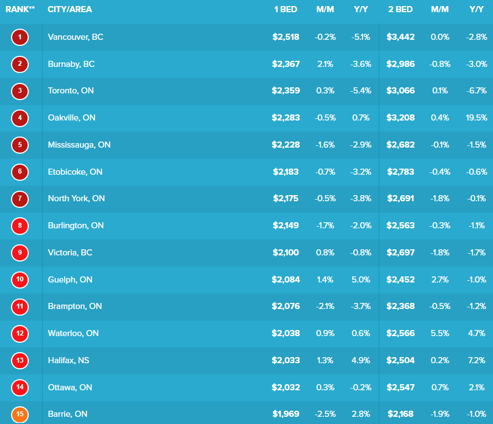The width and height of the screenshot is (493, 424).
Task: Click Vancouver's 1 bed price $2,518
Action: tap(286, 38)
